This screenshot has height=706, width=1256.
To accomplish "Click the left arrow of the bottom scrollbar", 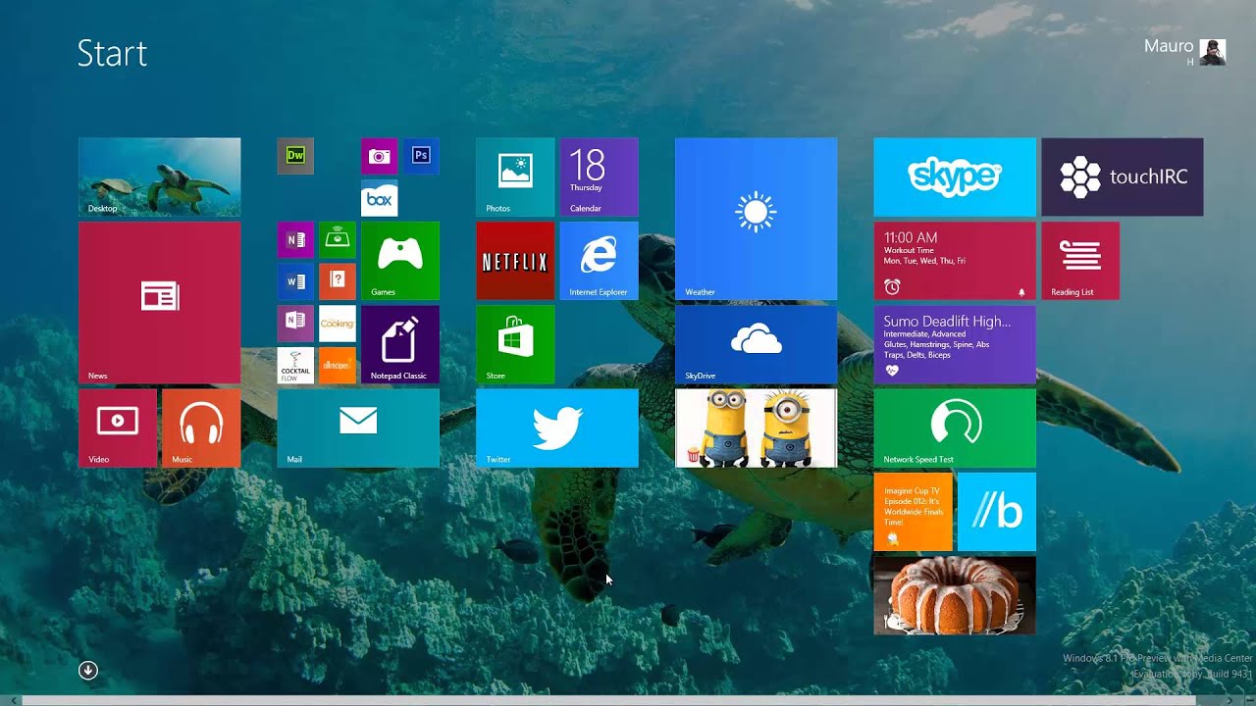I will click(12, 700).
